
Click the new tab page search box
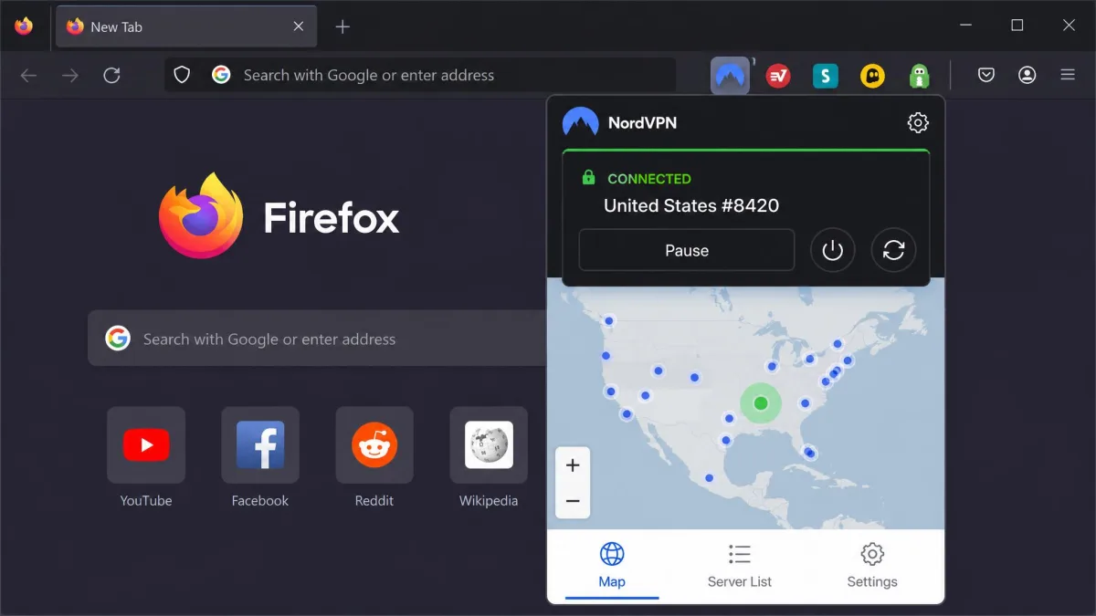tap(318, 339)
